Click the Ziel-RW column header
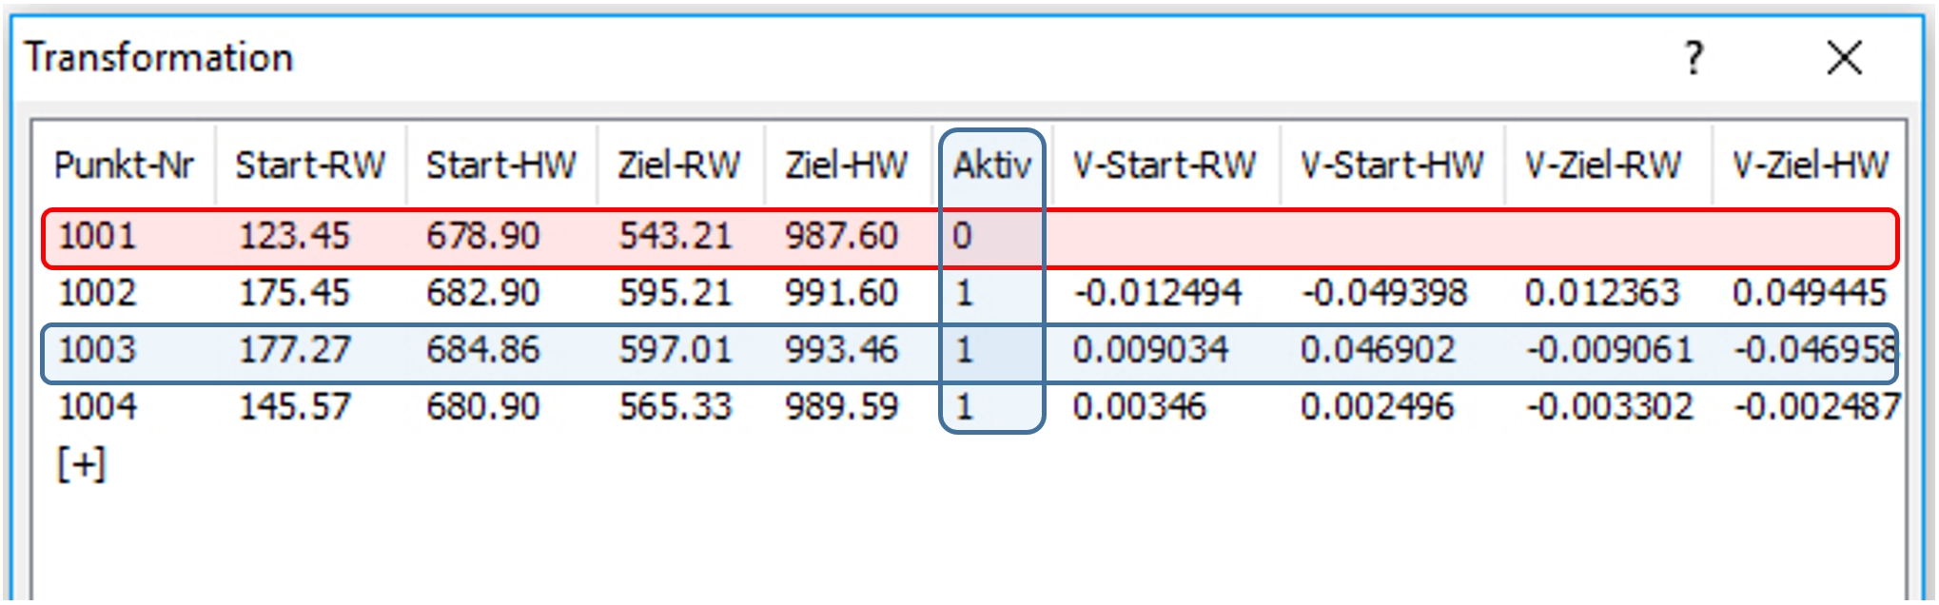1939x605 pixels. [x=678, y=166]
